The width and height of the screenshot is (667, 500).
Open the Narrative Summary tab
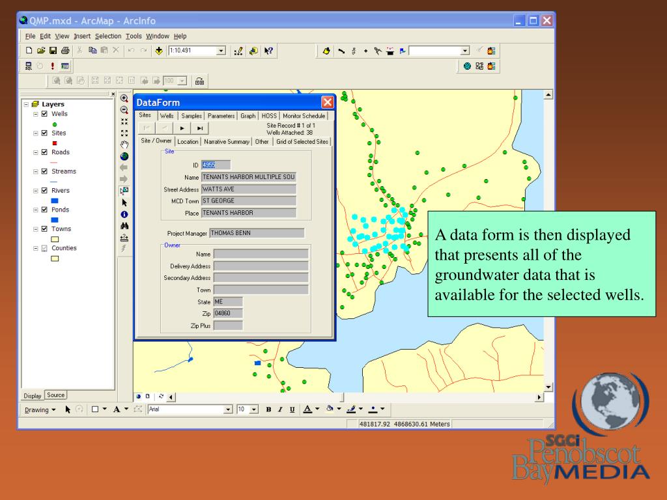click(226, 141)
